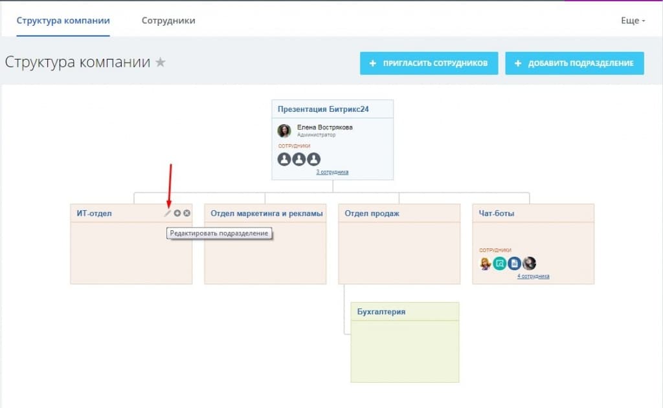Click the teal search bot icon in Чат-боты

point(499,263)
